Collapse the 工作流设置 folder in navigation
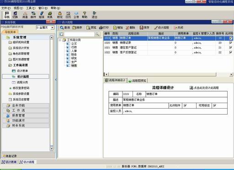The height and width of the screenshot is (170, 234). click(18, 65)
